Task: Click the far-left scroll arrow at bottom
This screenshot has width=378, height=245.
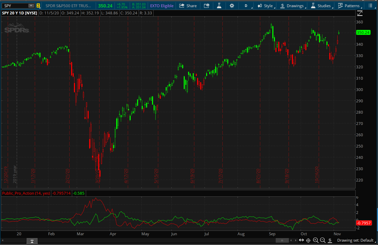Action: [3, 240]
